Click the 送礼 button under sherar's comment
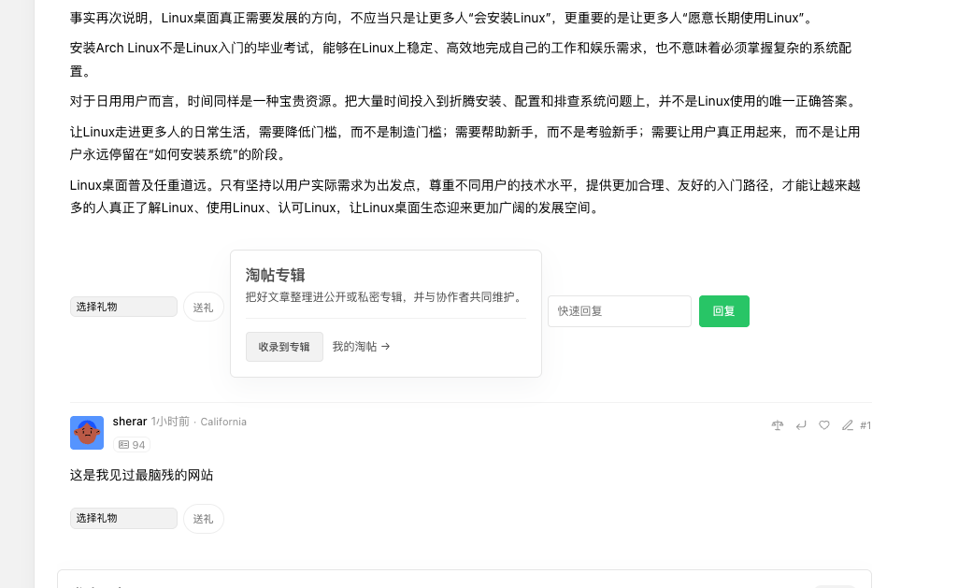The height and width of the screenshot is (588, 958). (x=204, y=519)
